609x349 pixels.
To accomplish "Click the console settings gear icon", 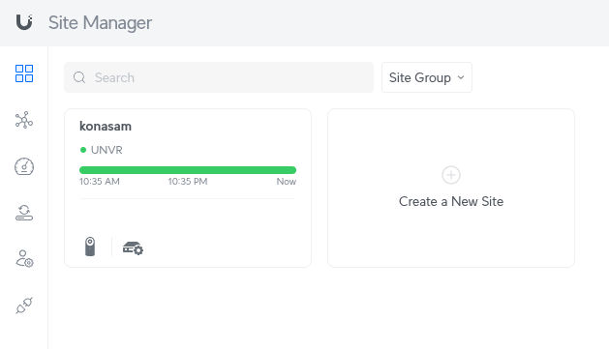I will 133,248.
